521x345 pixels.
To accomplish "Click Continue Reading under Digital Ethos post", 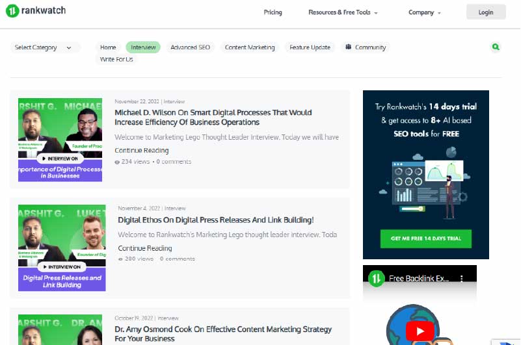I will pyautogui.click(x=145, y=248).
